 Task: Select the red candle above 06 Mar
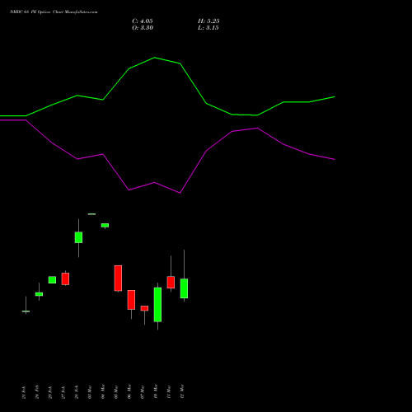tap(131, 300)
